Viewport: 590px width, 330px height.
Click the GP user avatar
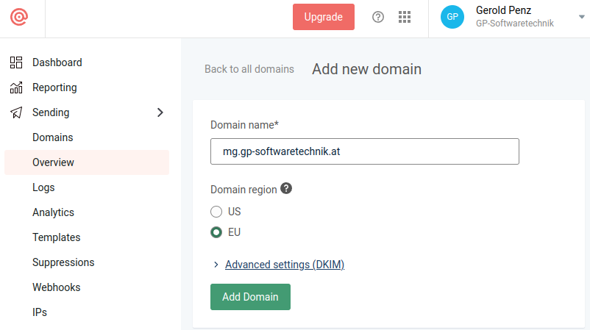452,17
